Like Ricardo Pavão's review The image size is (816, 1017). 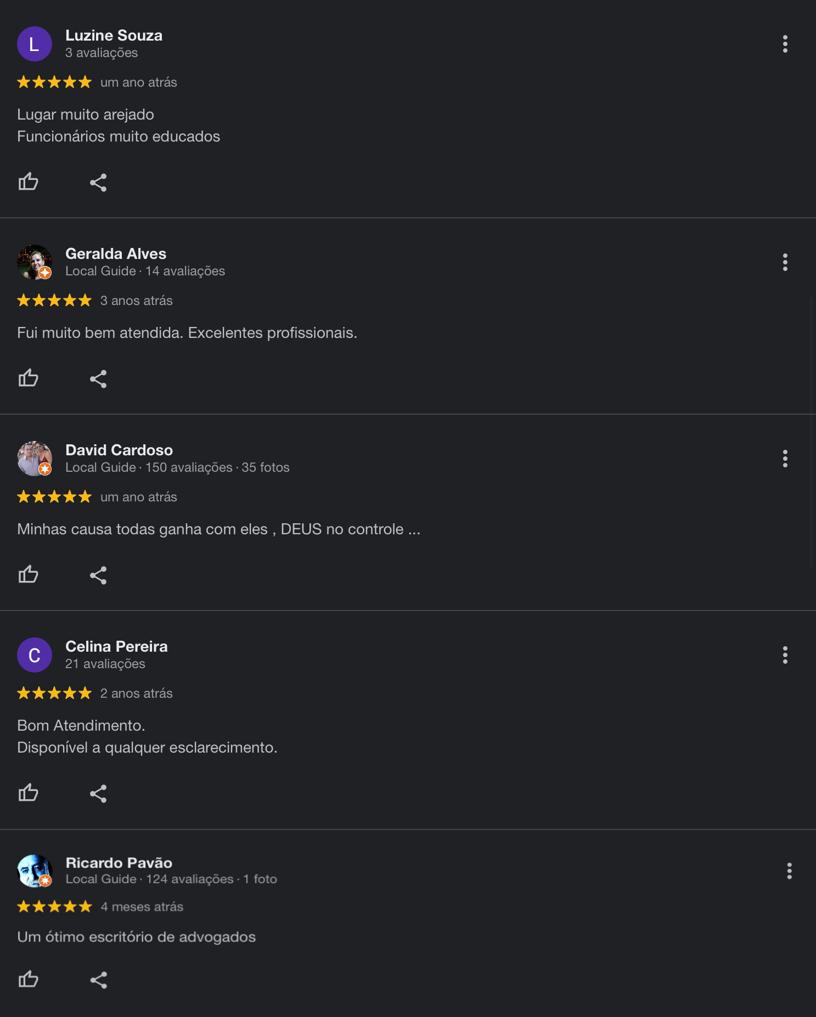point(28,979)
